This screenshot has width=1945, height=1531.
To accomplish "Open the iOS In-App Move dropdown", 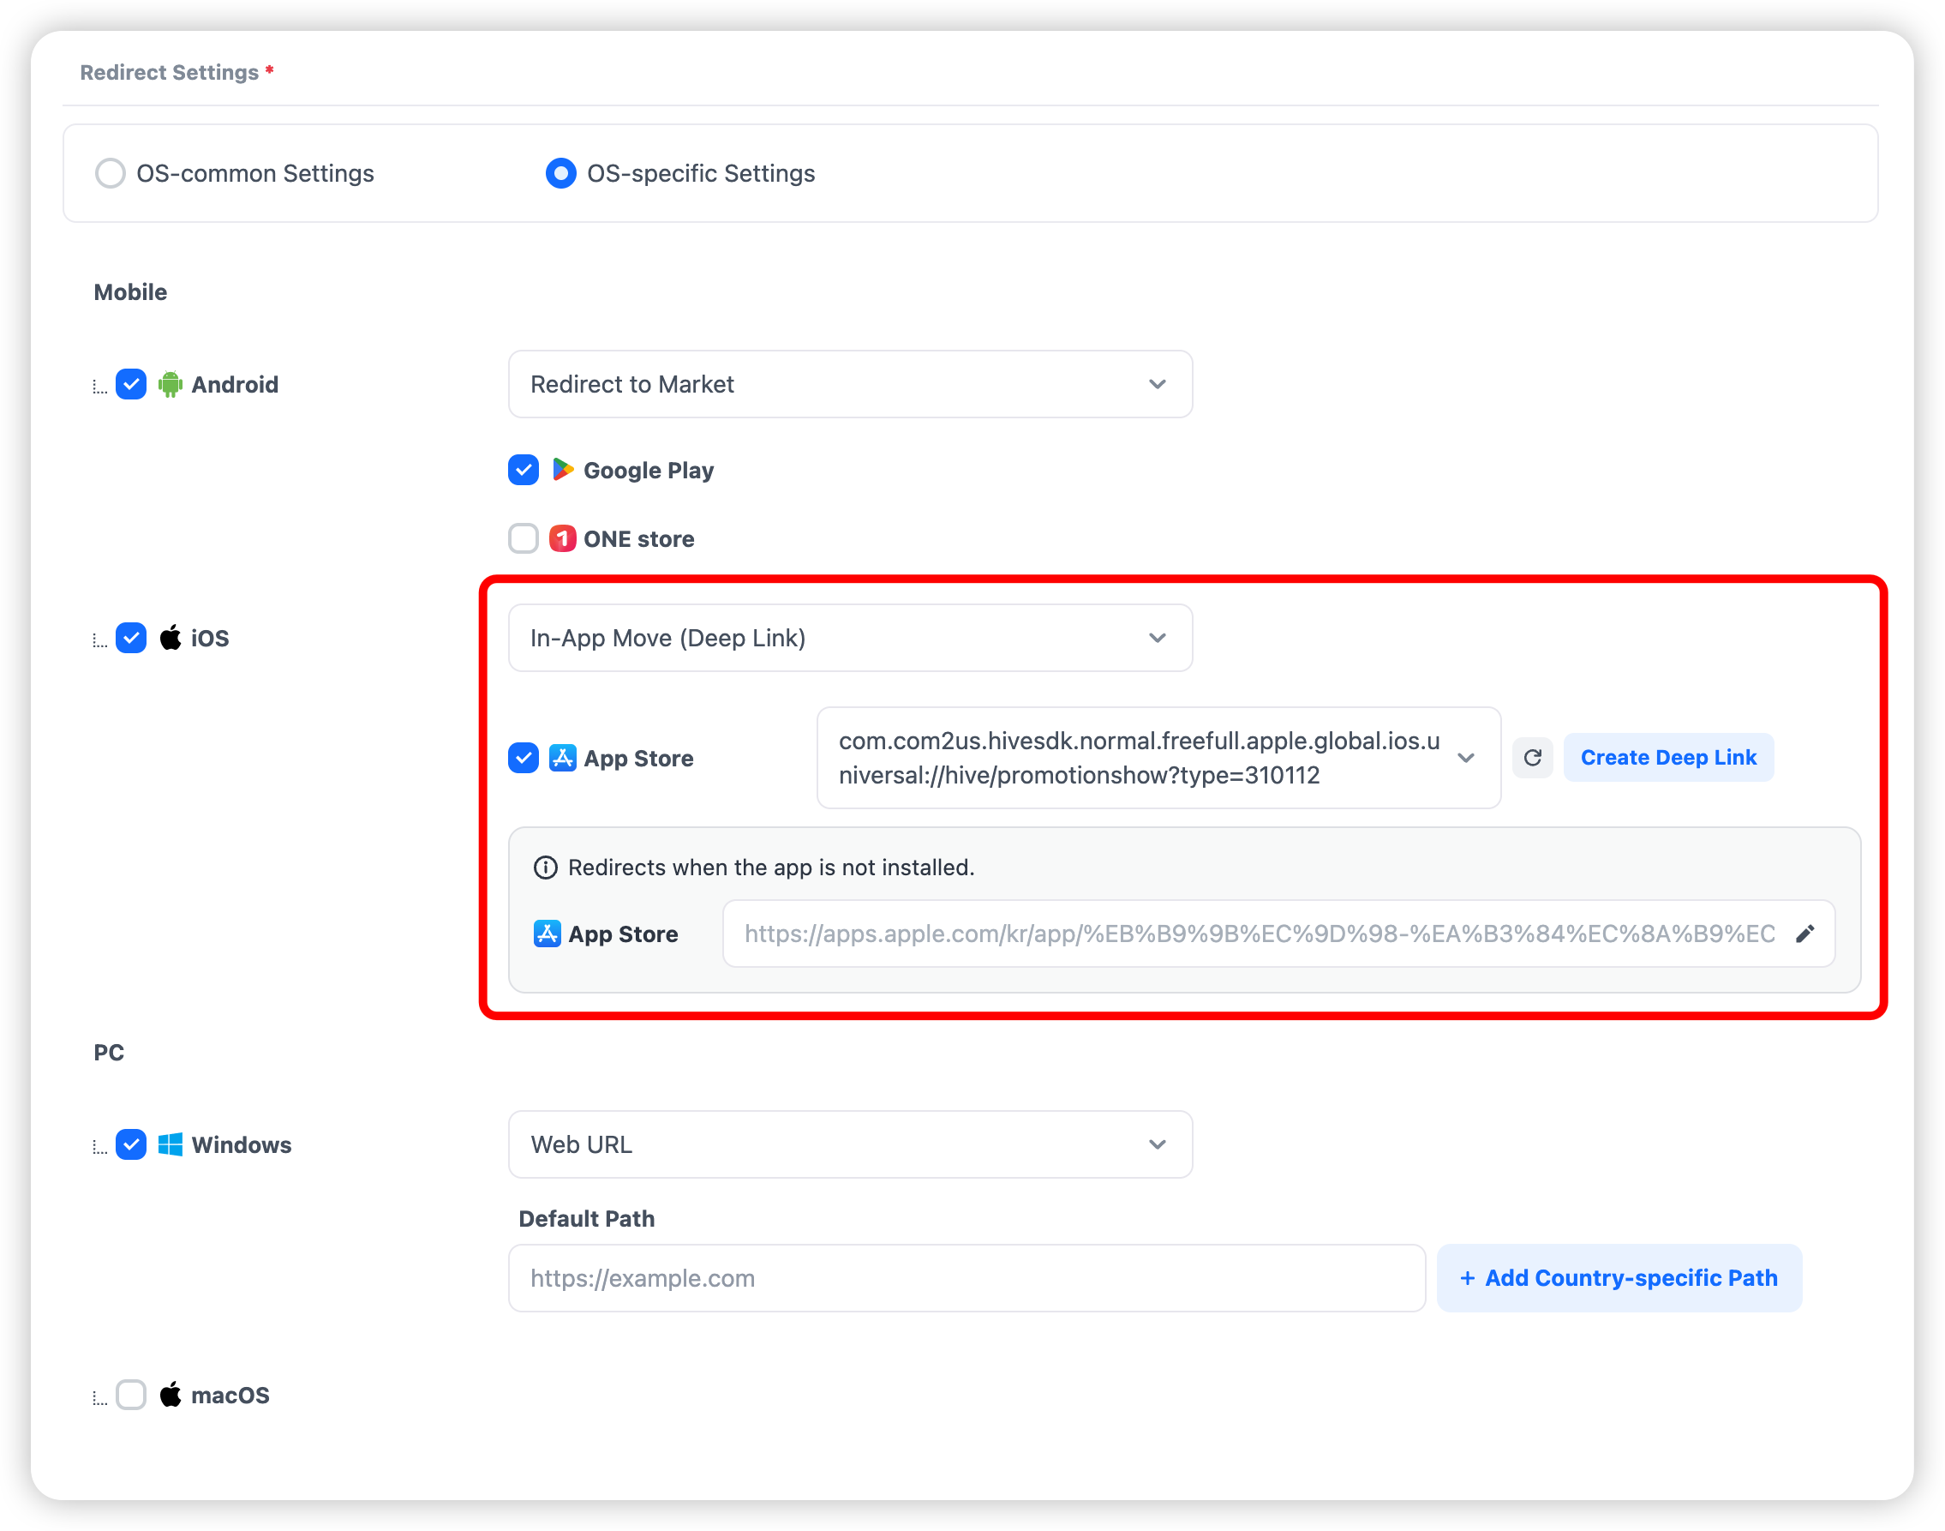I will coord(849,639).
